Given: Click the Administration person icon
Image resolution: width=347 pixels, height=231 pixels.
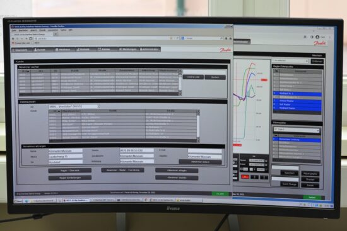Looking at the screenshot, I should click(x=141, y=49).
